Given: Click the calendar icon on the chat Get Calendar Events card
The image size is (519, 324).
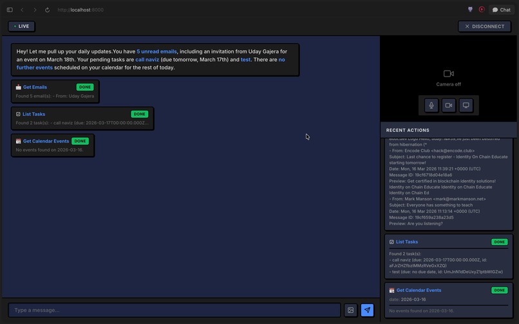Looking at the screenshot, I should [x=18, y=141].
